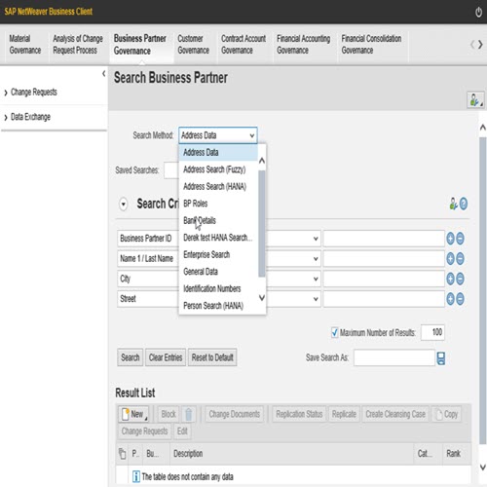
Task: Select Address Data option in list
Action: (218, 152)
